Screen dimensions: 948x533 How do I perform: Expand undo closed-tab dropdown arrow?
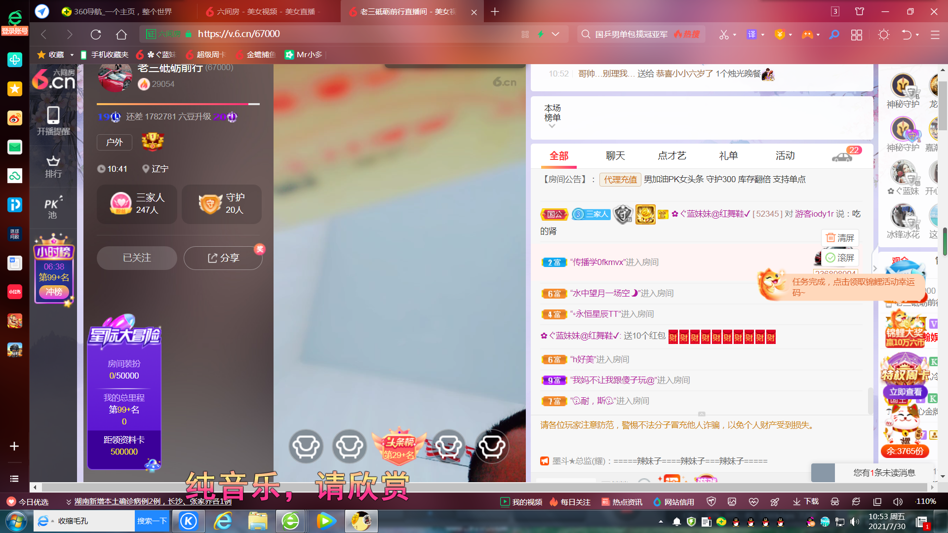coord(917,35)
